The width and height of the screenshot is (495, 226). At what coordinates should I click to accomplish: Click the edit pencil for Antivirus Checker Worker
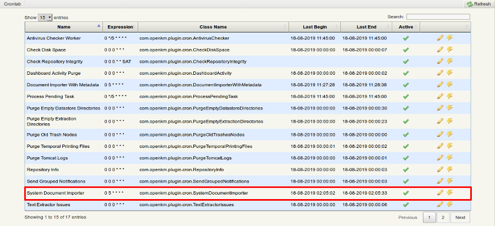[x=439, y=38]
